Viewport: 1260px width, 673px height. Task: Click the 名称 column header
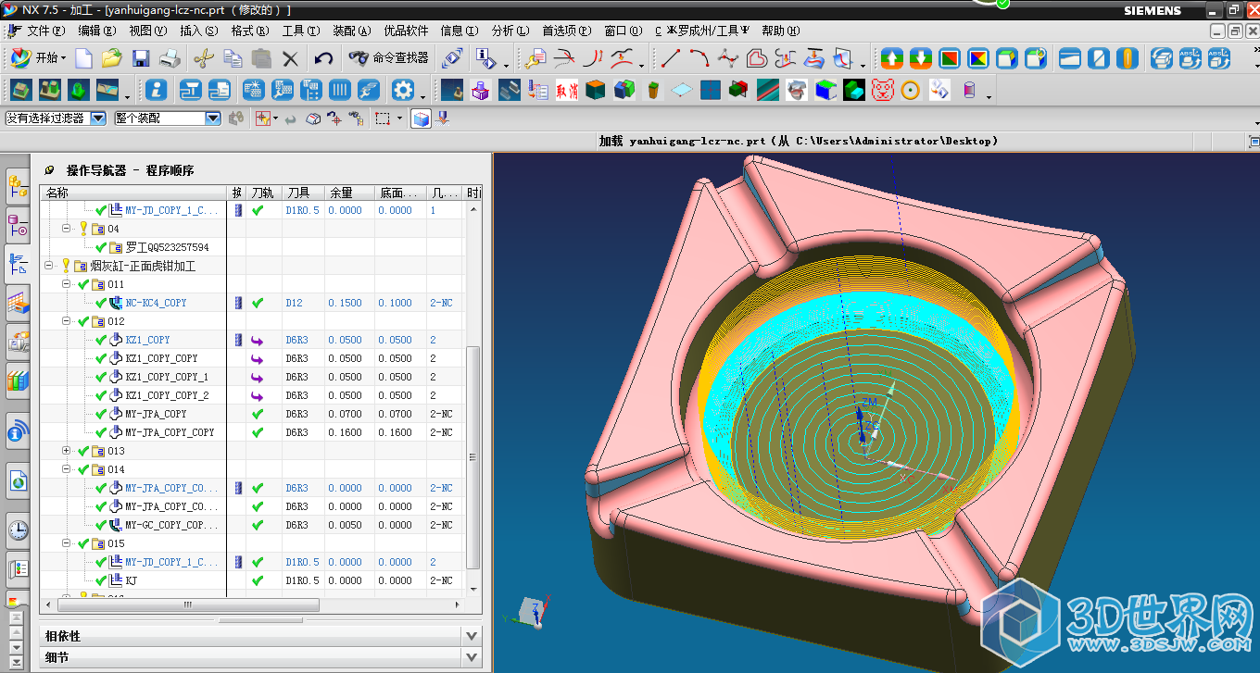134,193
